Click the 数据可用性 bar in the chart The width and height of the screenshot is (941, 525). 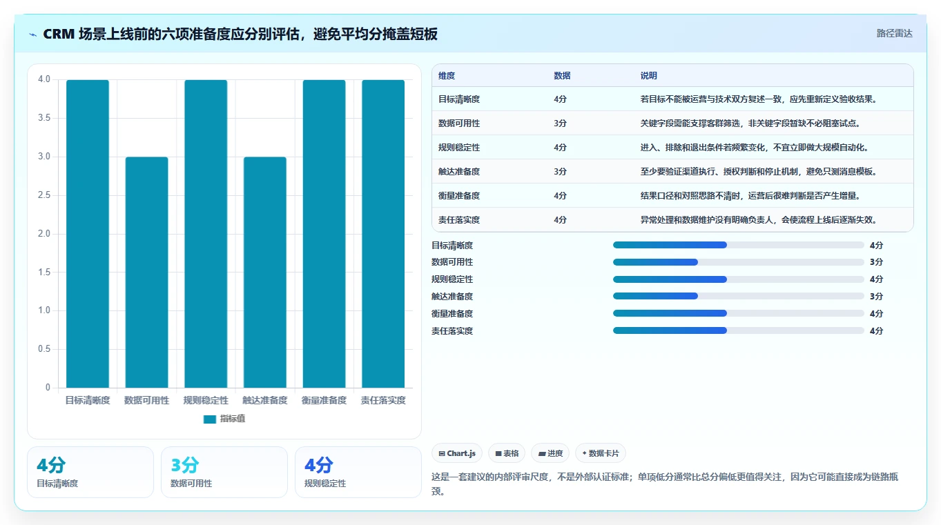[x=146, y=273]
